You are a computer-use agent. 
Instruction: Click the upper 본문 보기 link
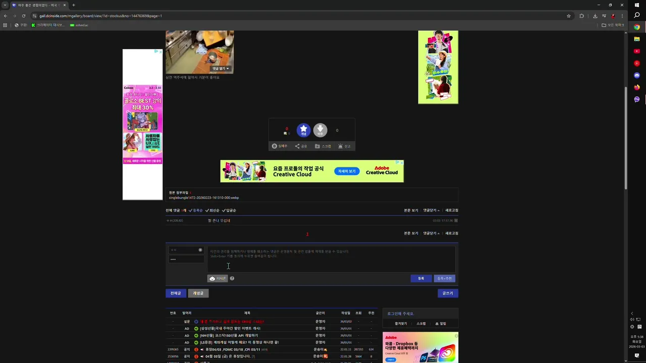pyautogui.click(x=411, y=210)
